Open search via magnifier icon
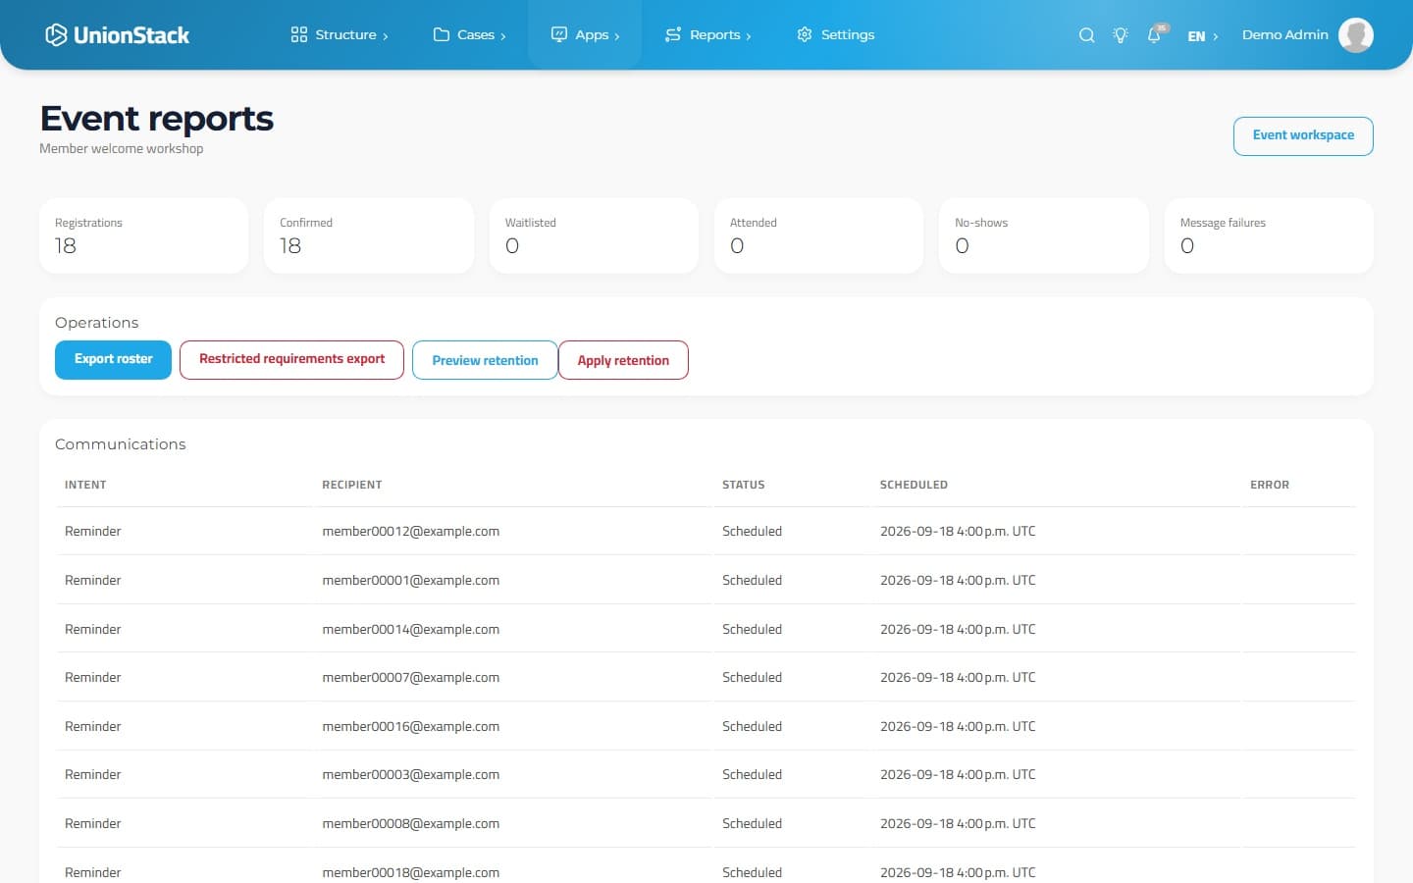1413x883 pixels. [x=1086, y=35]
